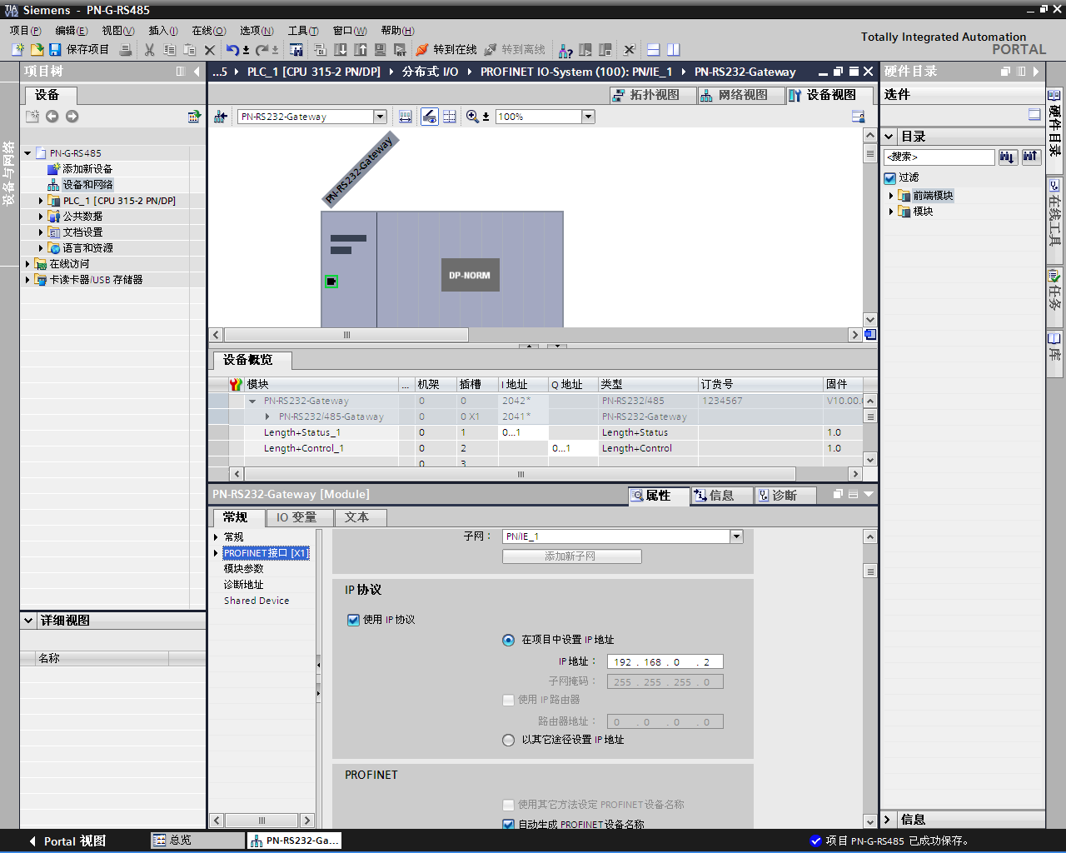Click the forward arrow in project tree
Viewport: 1066px width, 853px height.
72,117
